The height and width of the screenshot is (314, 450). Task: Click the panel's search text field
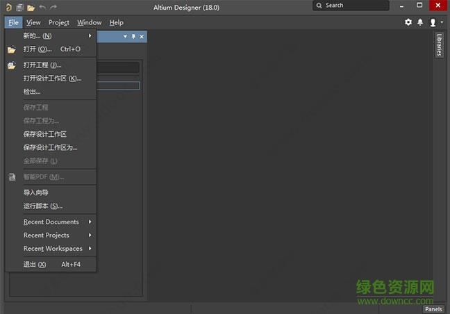click(x=118, y=68)
